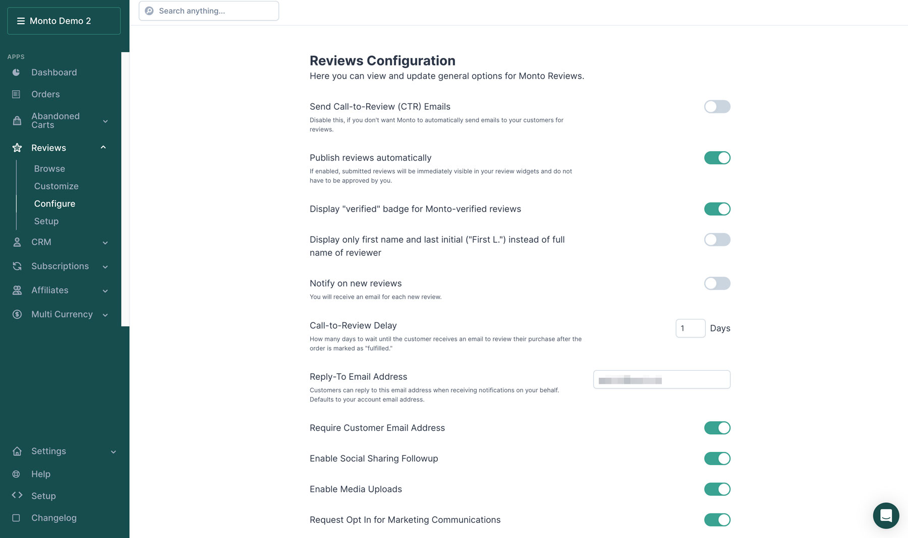This screenshot has width=908, height=538.
Task: Collapse the Reviews section chevron
Action: [x=103, y=148]
